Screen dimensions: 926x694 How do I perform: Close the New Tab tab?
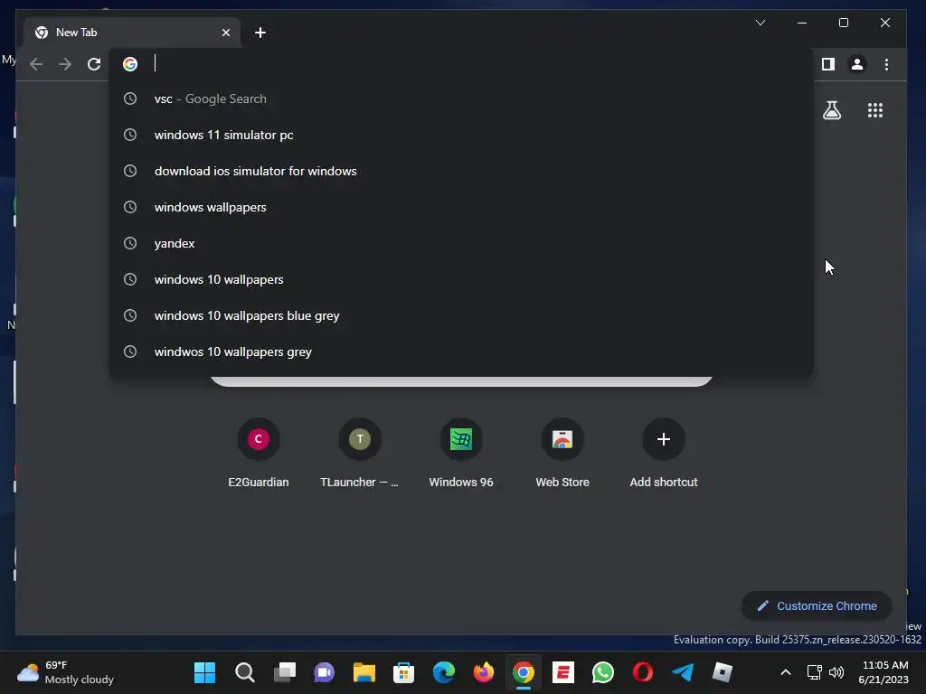point(225,33)
